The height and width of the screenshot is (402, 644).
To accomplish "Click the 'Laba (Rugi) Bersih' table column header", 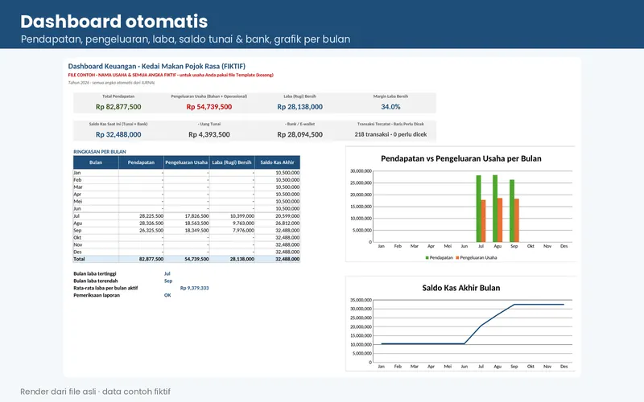I will click(x=232, y=162).
